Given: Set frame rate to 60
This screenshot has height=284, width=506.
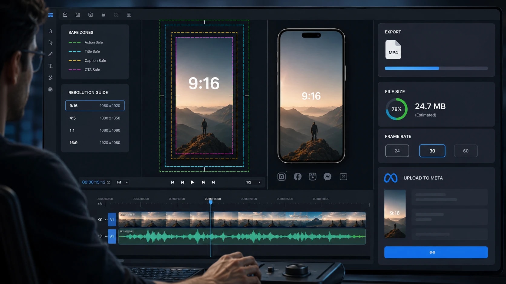Looking at the screenshot, I should pos(466,151).
